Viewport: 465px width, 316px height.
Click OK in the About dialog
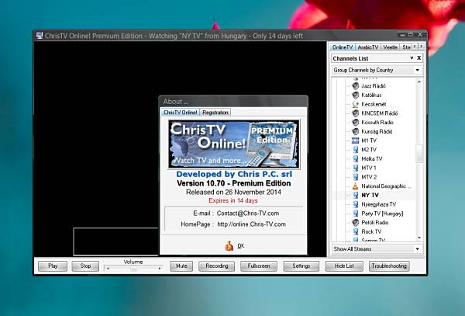[241, 246]
